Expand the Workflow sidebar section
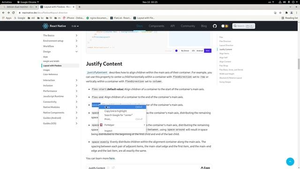This screenshot has width=300, height=169. click(60, 46)
